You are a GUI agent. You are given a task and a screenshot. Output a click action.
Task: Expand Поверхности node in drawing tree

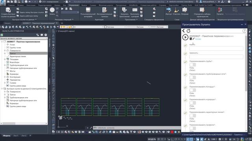tap(5, 51)
